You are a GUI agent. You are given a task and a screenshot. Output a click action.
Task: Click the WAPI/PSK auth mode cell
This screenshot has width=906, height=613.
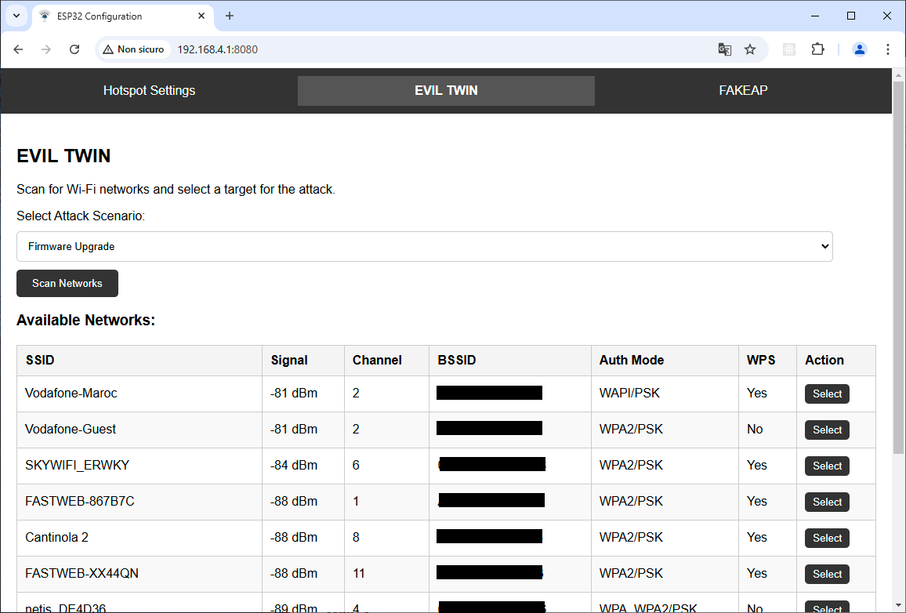[665, 394]
